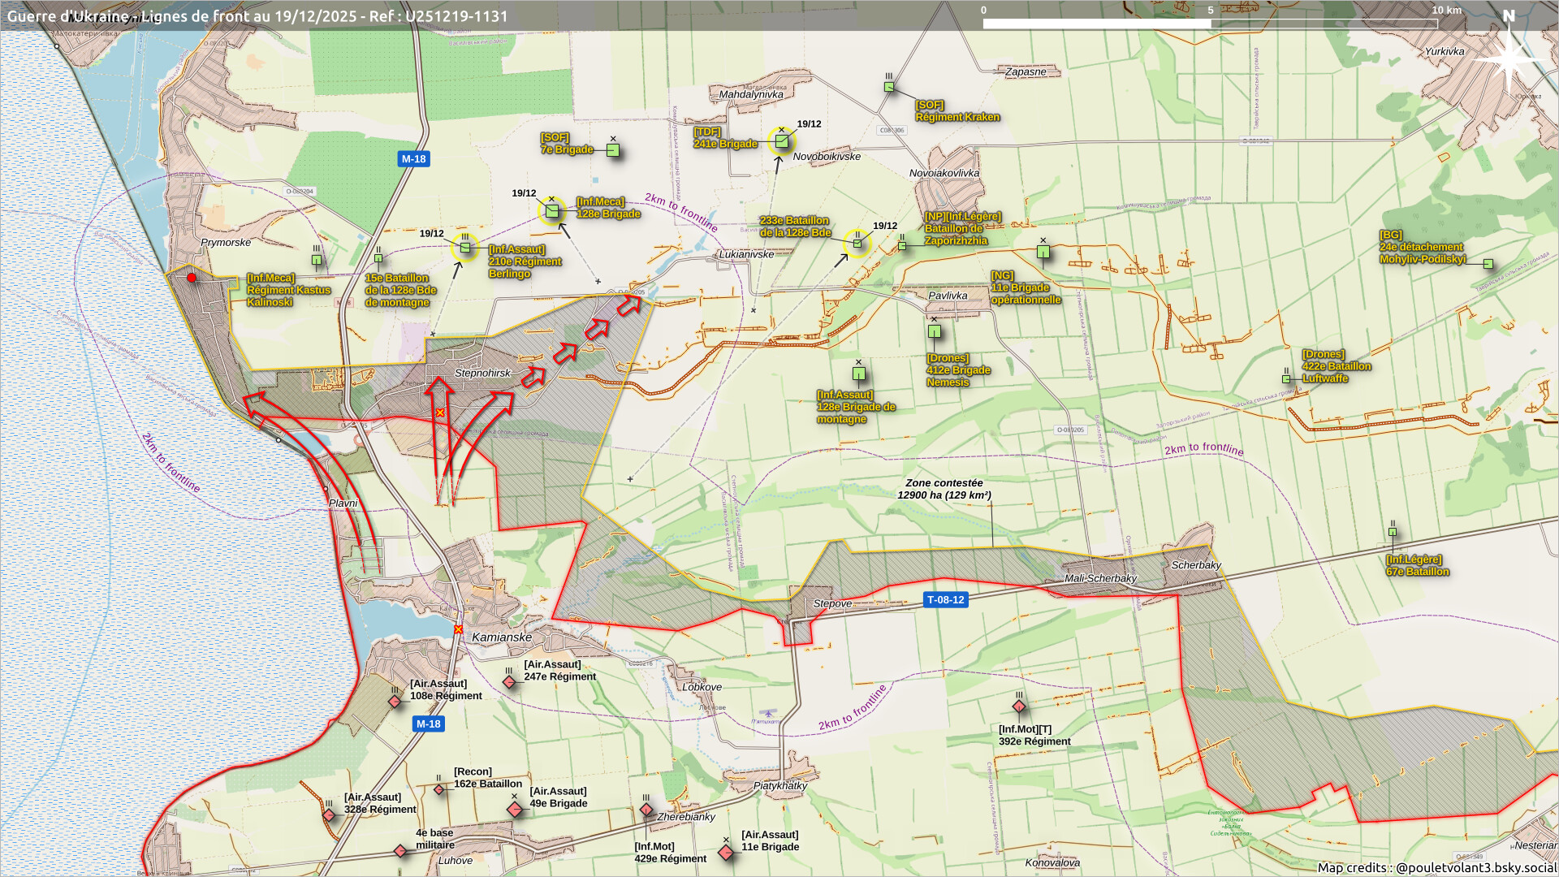Screen dimensions: 1559x877
Task: Click the Zone contestée 12900 ha label
Action: (x=944, y=489)
